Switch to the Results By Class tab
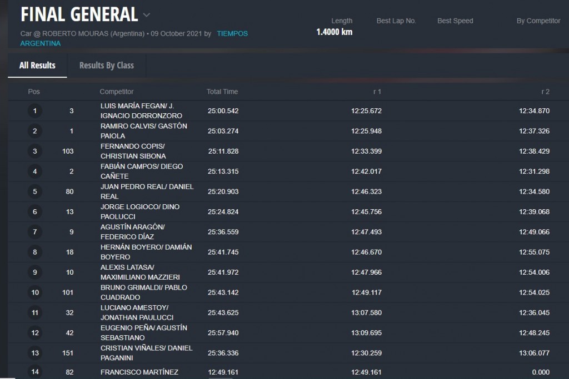 106,65
